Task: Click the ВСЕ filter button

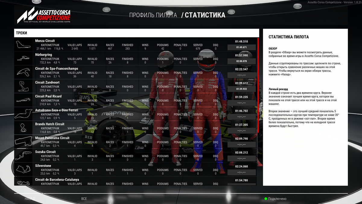Action: point(84,199)
